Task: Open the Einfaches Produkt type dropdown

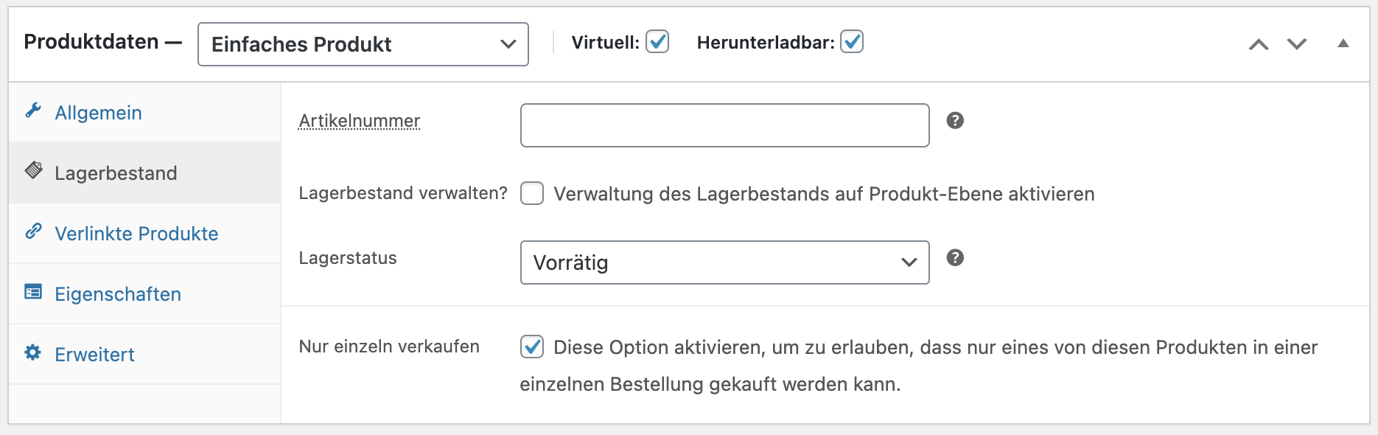Action: tap(363, 44)
